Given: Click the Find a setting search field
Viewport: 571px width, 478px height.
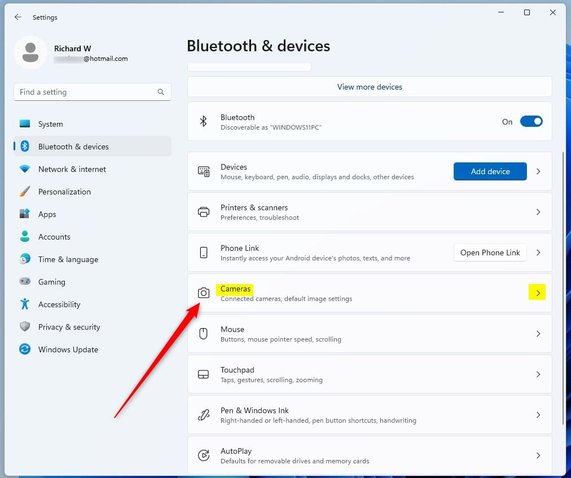Looking at the screenshot, I should pos(93,92).
